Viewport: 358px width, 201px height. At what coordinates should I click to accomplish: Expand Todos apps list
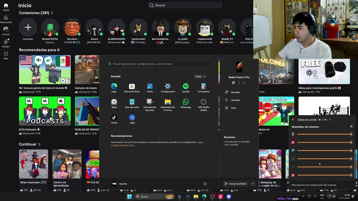[x=200, y=76]
